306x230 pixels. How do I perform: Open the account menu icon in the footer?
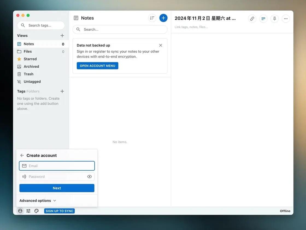coord(20,211)
